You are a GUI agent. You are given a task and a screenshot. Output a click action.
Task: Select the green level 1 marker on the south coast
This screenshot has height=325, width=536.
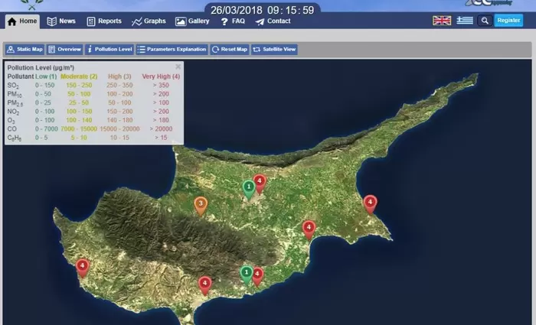pos(246,275)
